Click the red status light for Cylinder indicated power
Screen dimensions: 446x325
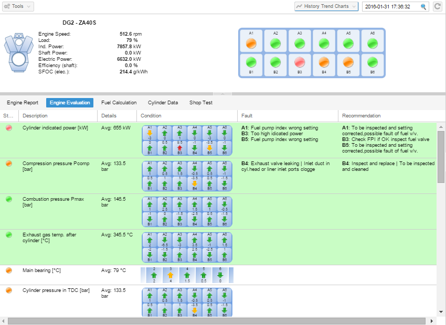coord(8,127)
